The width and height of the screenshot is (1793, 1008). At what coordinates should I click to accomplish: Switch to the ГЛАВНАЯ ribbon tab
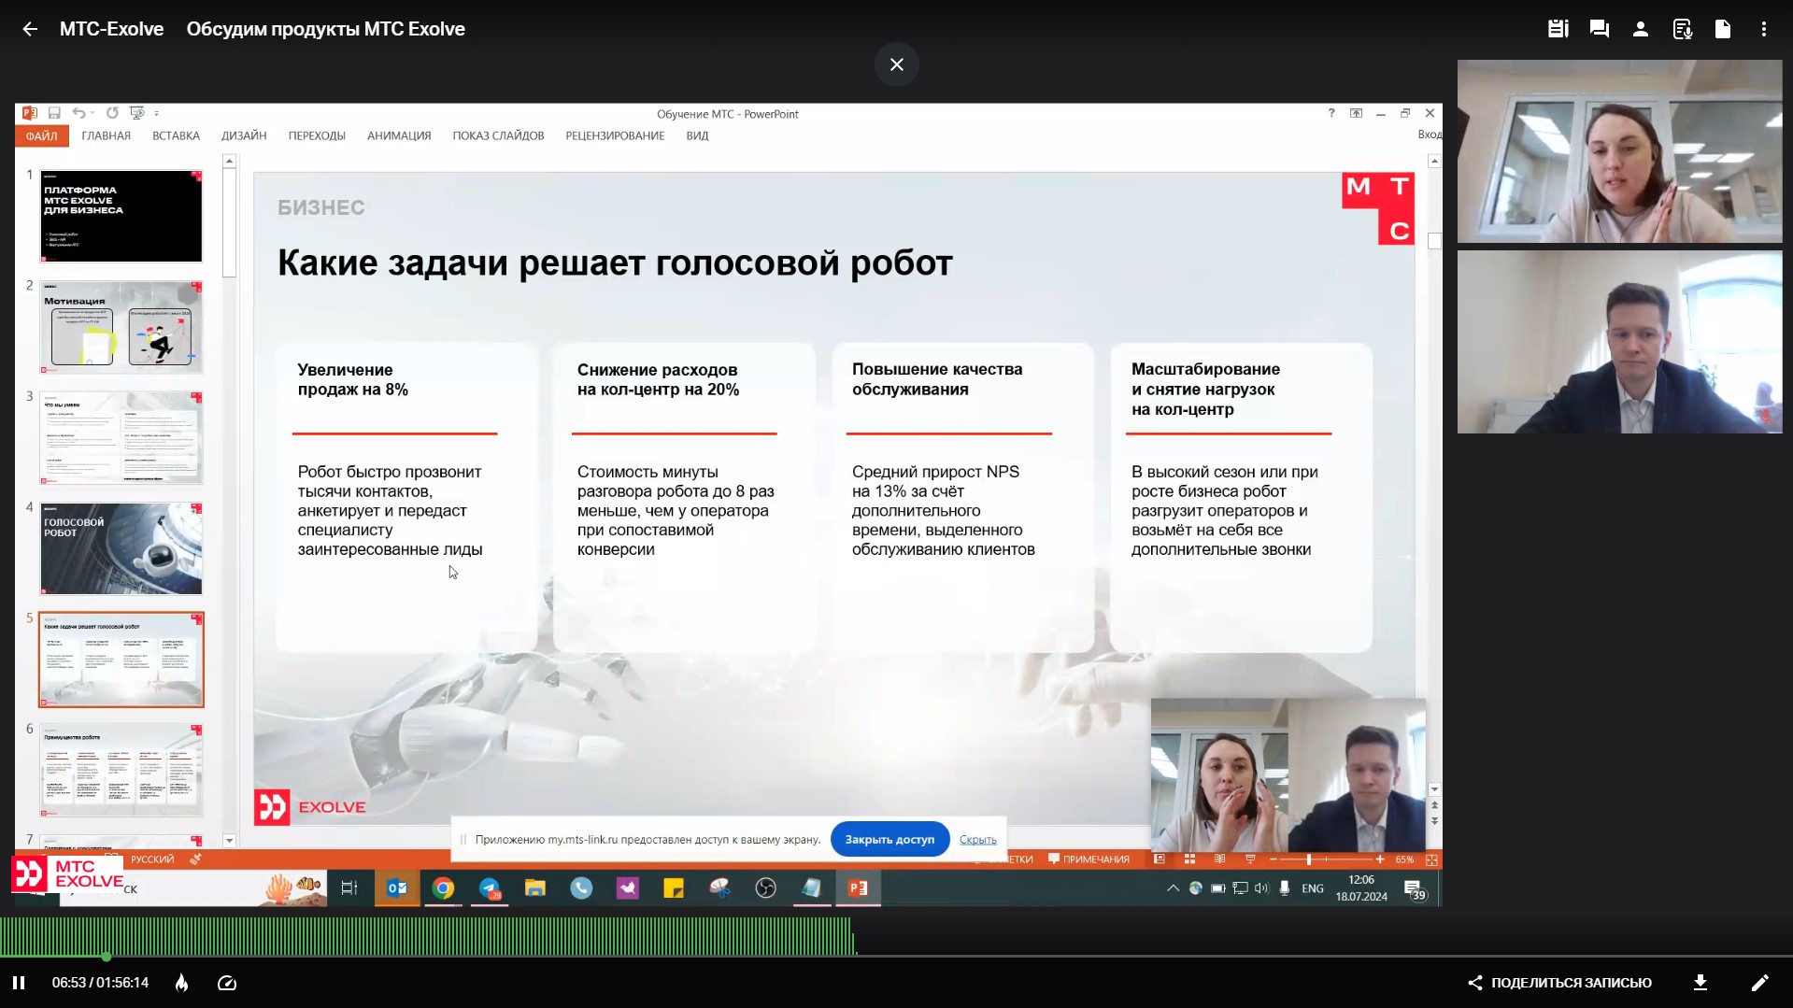[106, 135]
